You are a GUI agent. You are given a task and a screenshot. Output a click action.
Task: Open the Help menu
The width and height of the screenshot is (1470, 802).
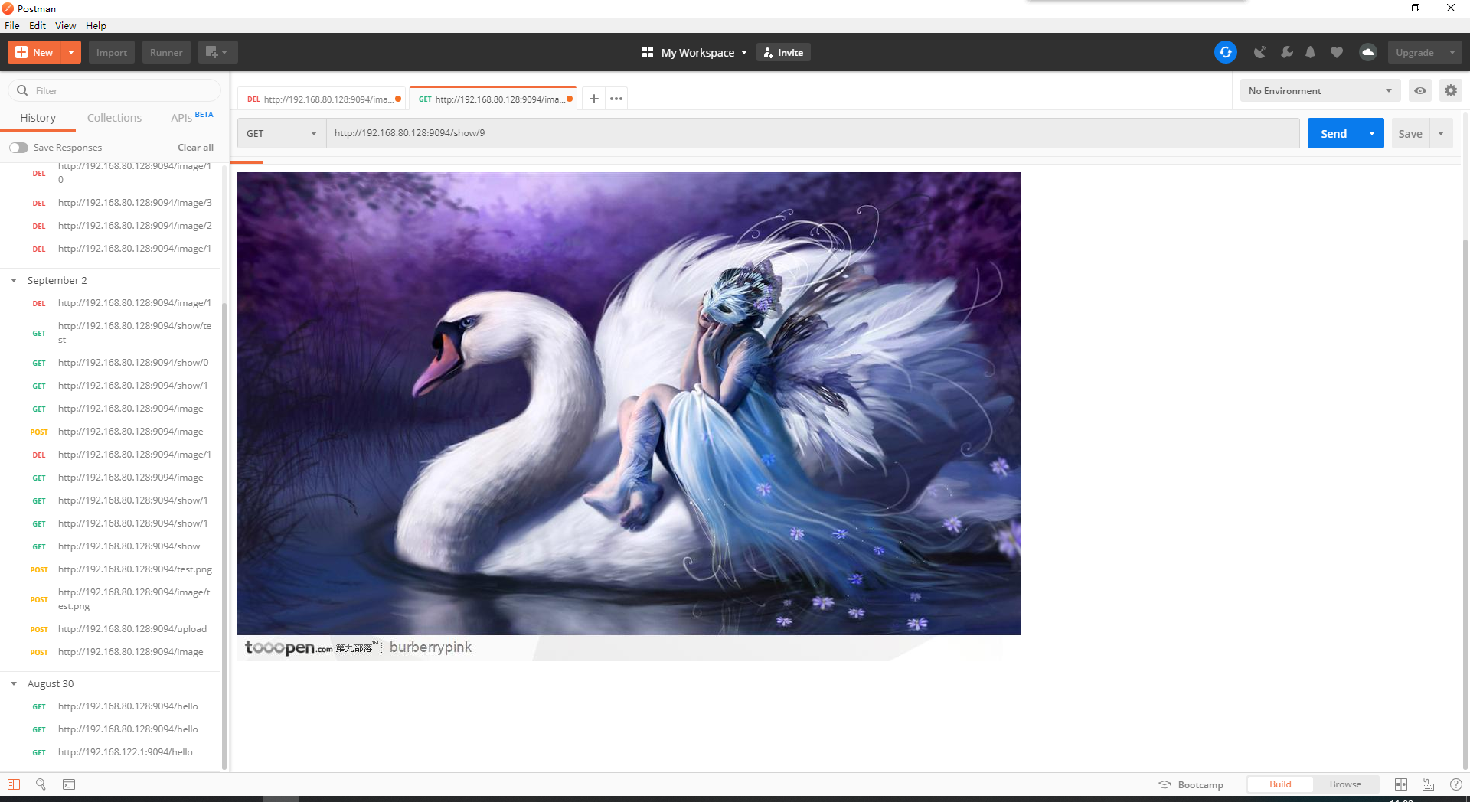(x=96, y=25)
